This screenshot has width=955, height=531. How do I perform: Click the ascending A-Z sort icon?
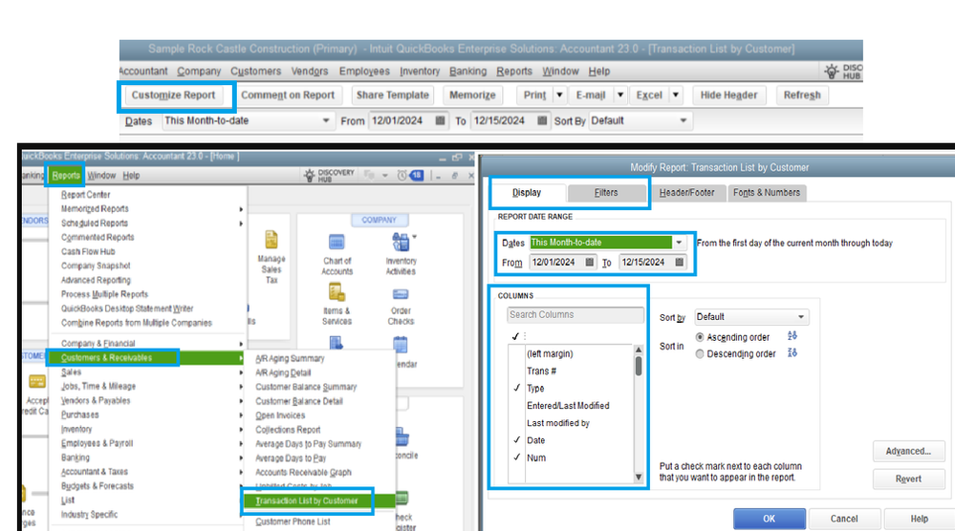click(792, 336)
